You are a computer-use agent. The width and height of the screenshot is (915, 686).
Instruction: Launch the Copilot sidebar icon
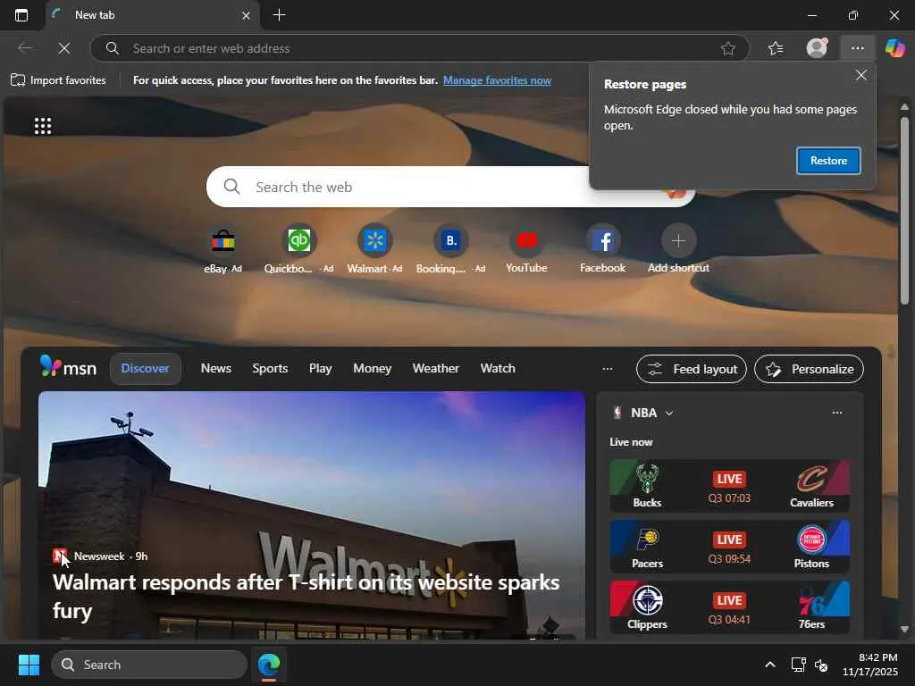click(x=894, y=48)
